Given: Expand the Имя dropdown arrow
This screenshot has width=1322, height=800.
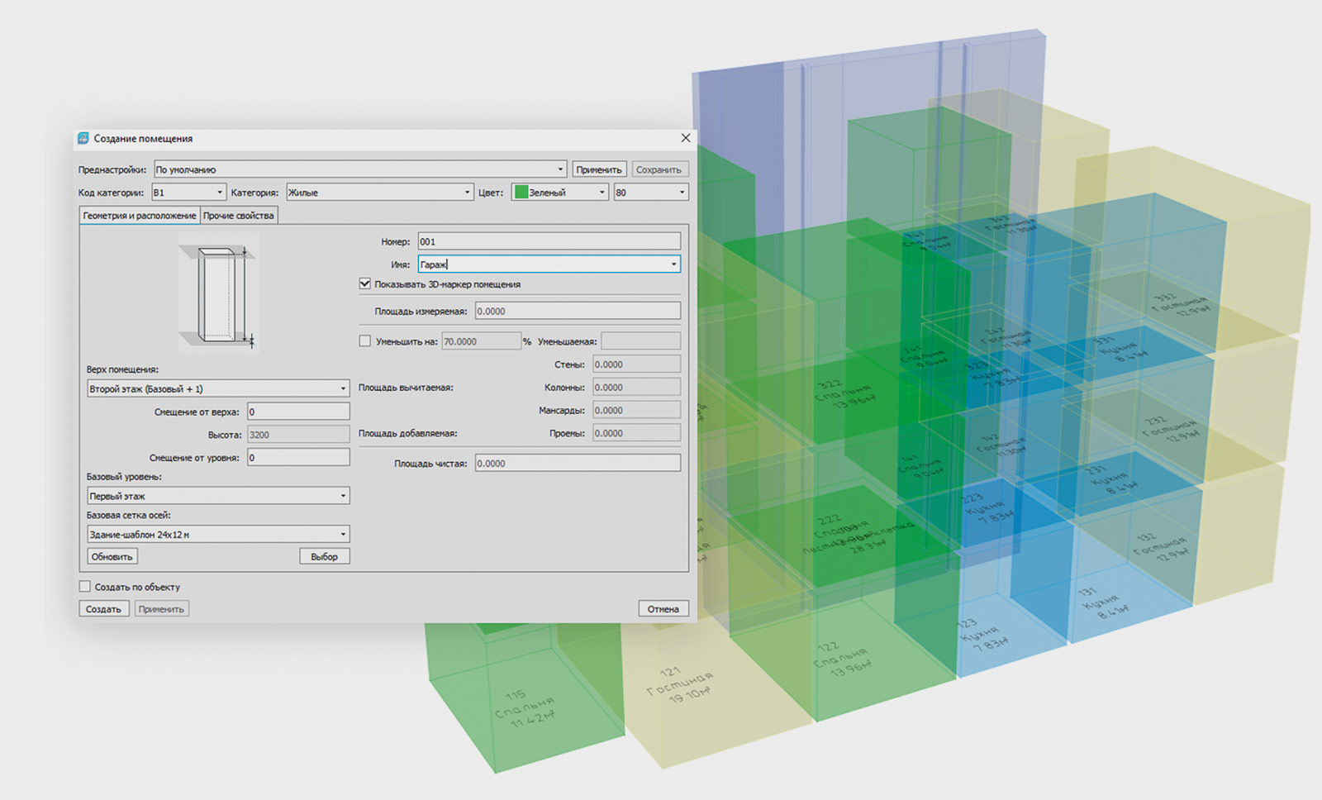Looking at the screenshot, I should tap(673, 264).
